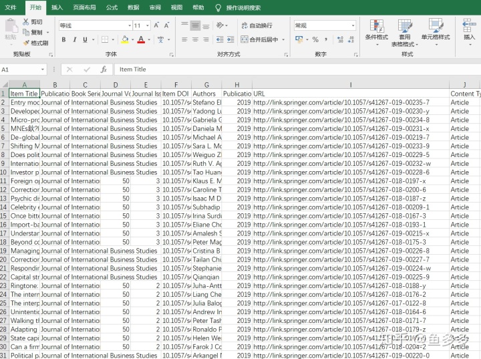This screenshot has height=359, width=481.
Task: Click cell with Stefano author name
Action: tap(206, 102)
